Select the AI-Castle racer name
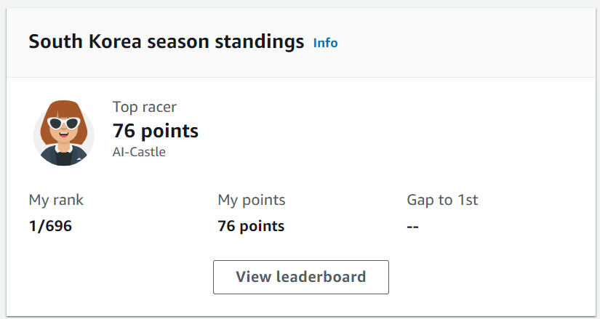This screenshot has width=600, height=319. (x=139, y=152)
